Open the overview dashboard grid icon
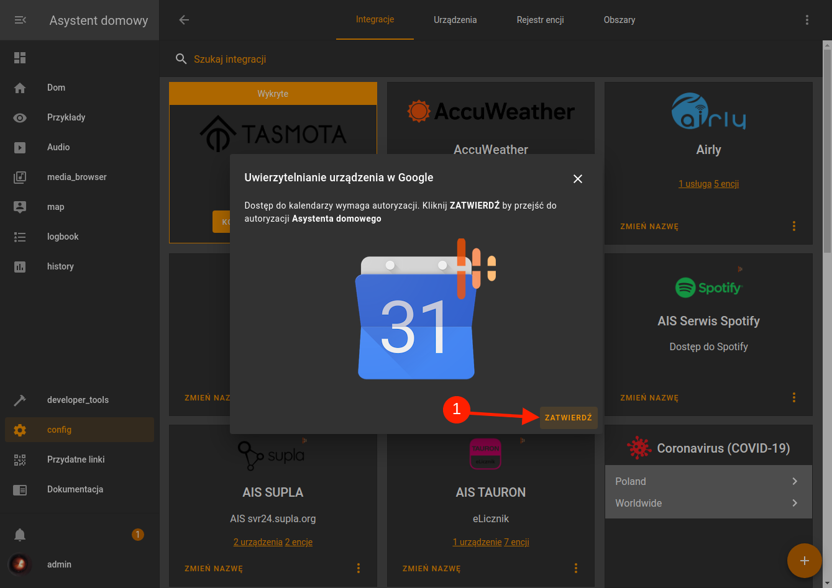This screenshot has height=588, width=832. 20,58
